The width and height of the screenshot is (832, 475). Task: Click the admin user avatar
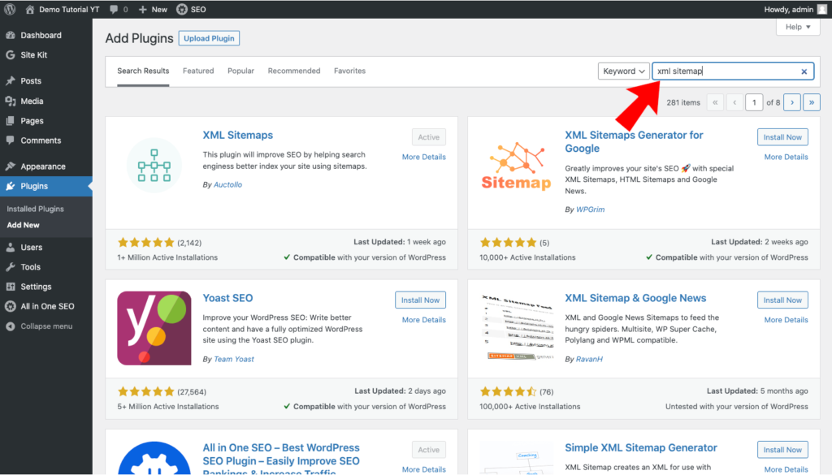[821, 10]
